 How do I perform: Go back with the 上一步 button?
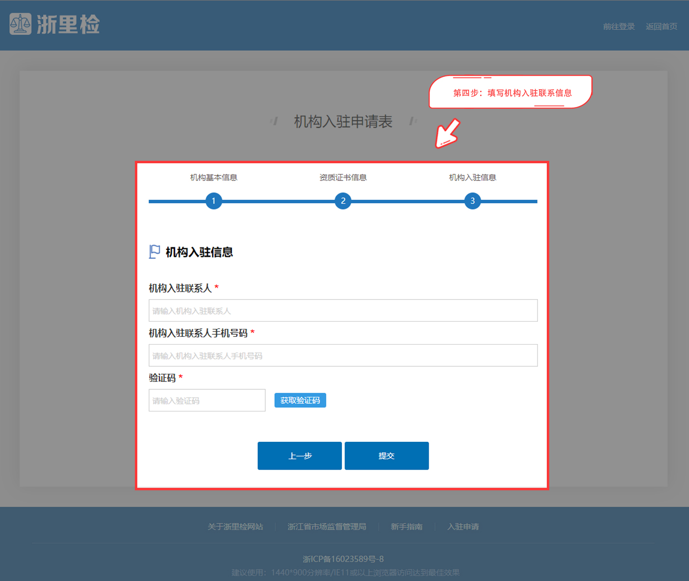300,456
